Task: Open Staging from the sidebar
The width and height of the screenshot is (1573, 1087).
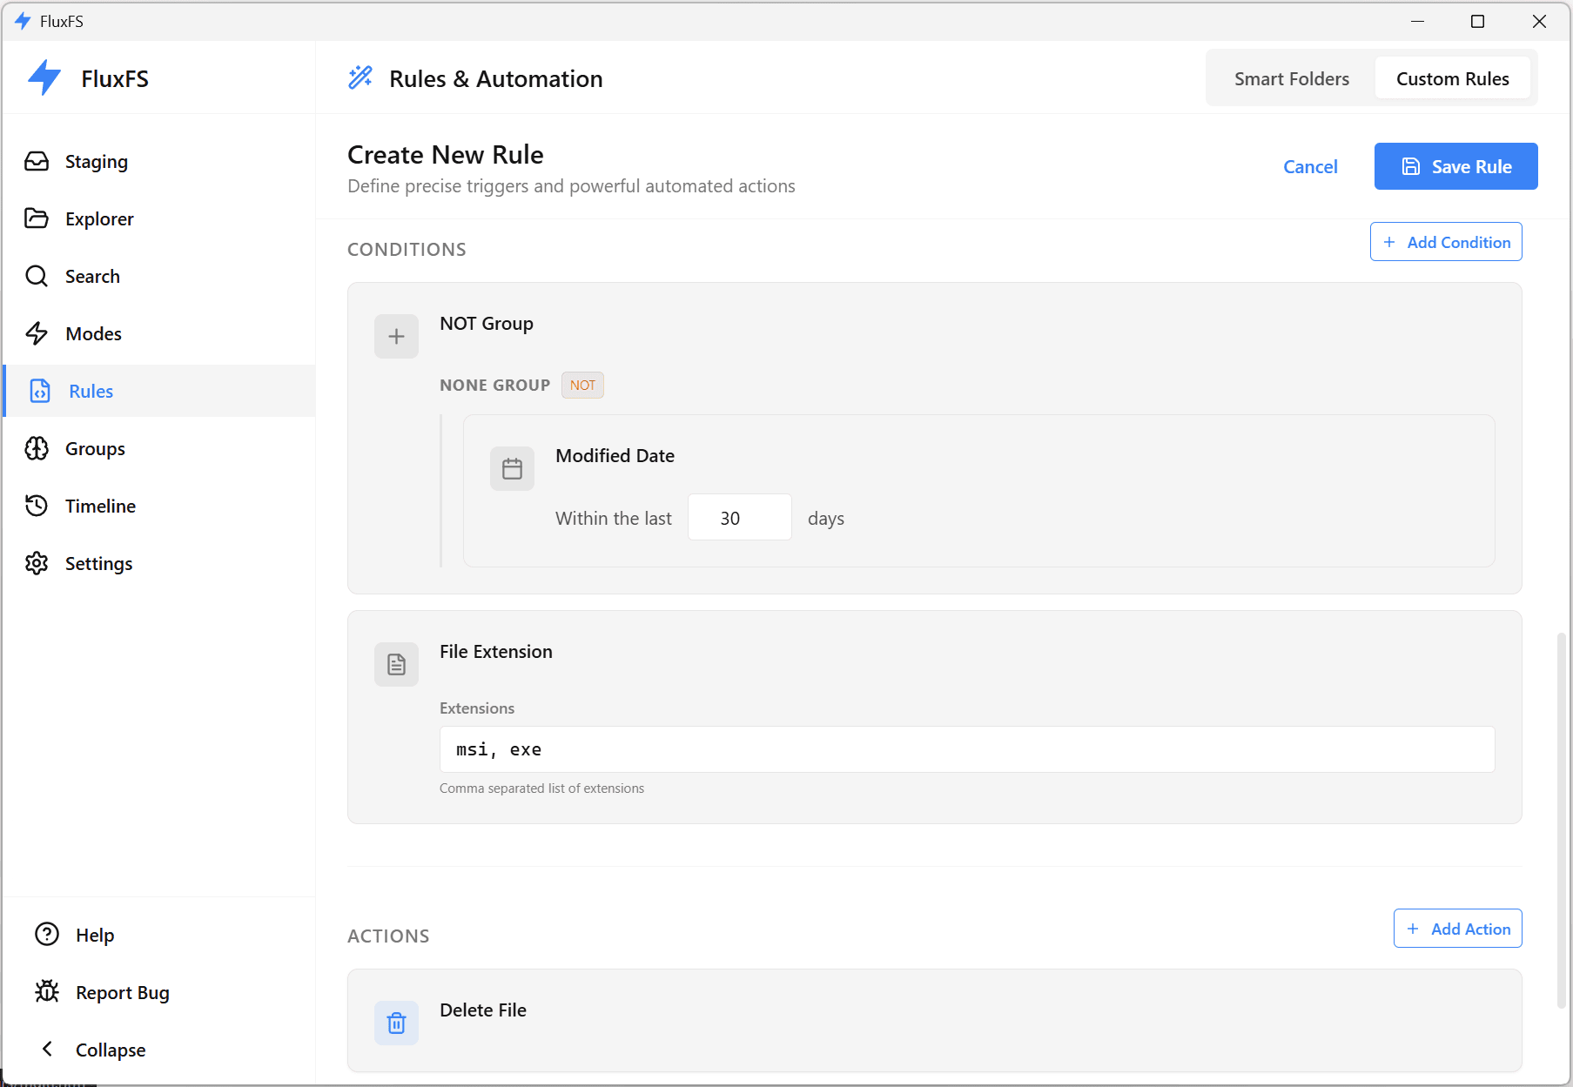Action: click(96, 162)
